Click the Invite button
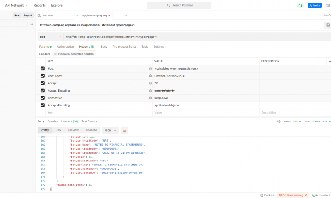 point(315,5)
